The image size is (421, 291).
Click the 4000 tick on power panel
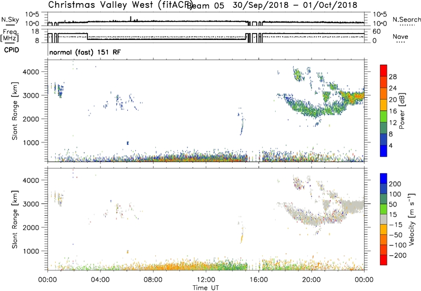pos(31,72)
